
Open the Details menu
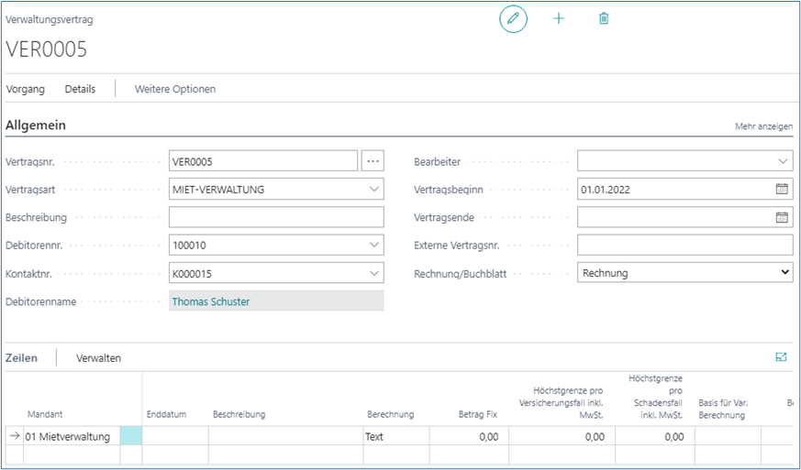[x=80, y=89]
